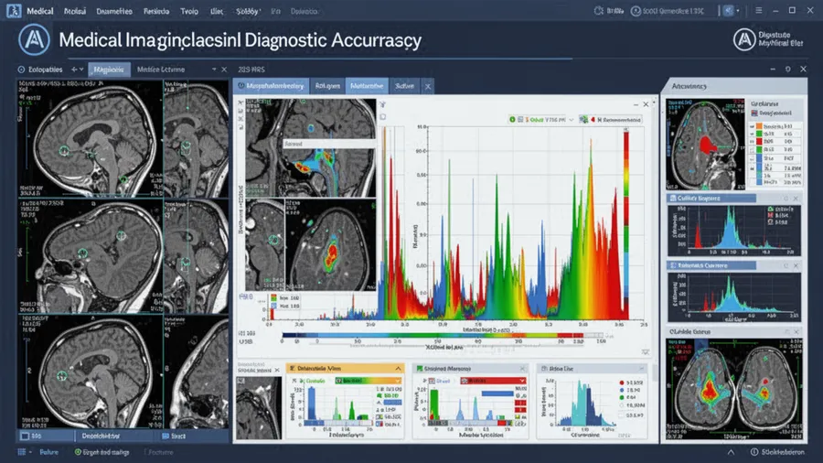Viewport: 823px width, 463px height.
Task: Click the icon in the third histogram panel header
Action: tap(544, 369)
